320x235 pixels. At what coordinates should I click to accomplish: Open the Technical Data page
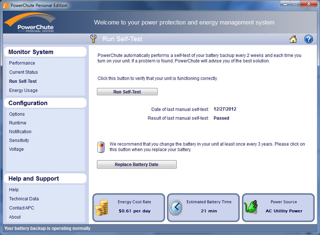click(24, 199)
